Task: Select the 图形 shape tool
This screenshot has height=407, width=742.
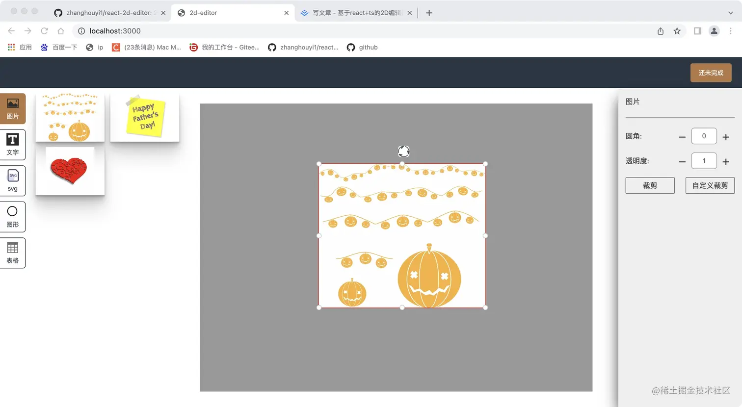Action: (x=13, y=217)
